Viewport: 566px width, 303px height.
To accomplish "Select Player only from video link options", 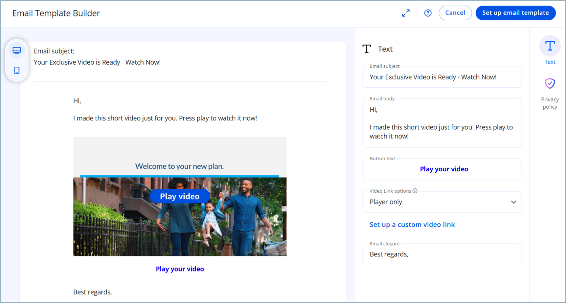I will pyautogui.click(x=385, y=202).
